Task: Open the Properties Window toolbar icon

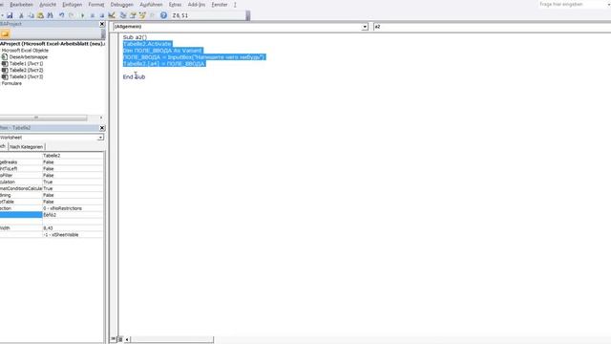Action: pyautogui.click(x=133, y=15)
